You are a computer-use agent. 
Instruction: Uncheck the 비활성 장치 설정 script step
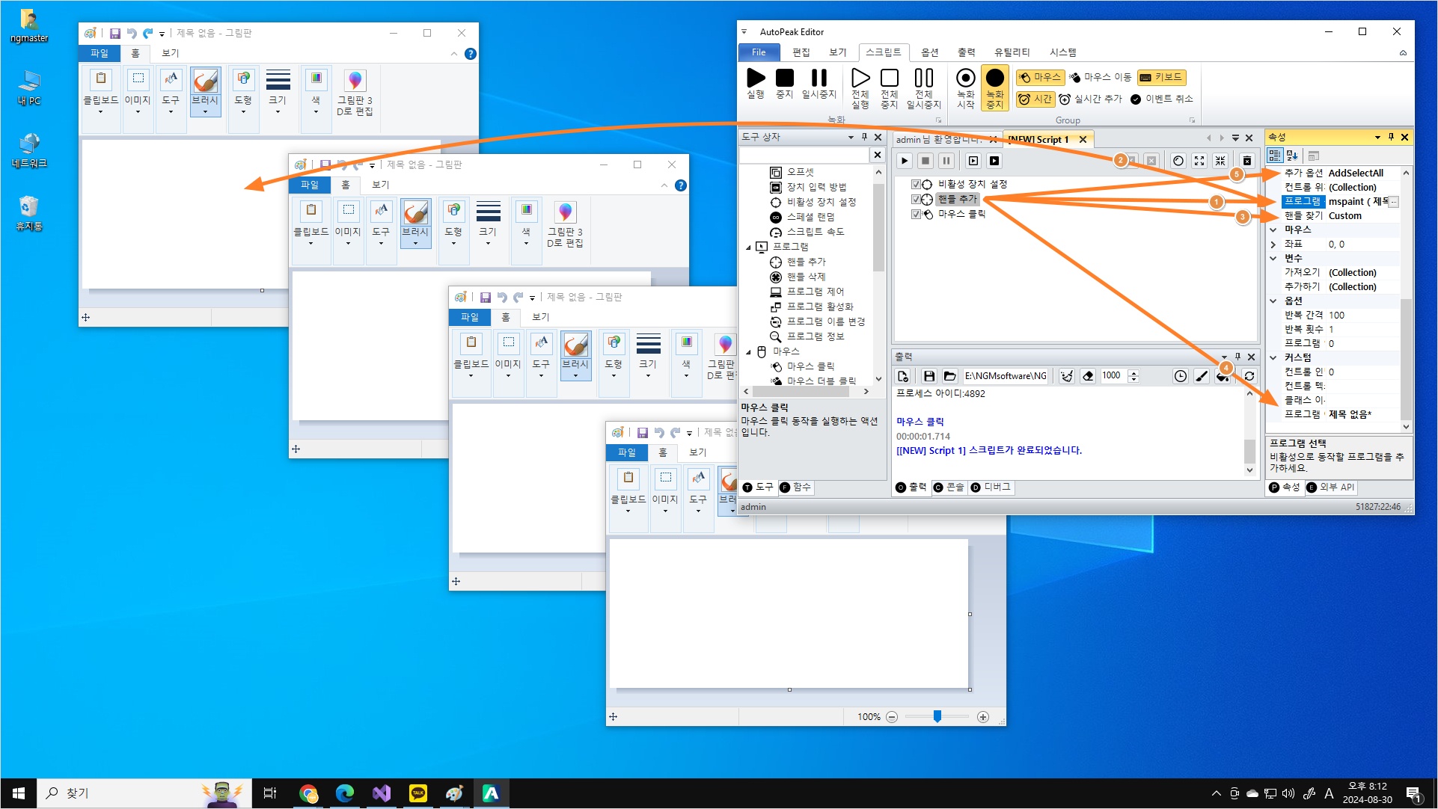(x=916, y=184)
